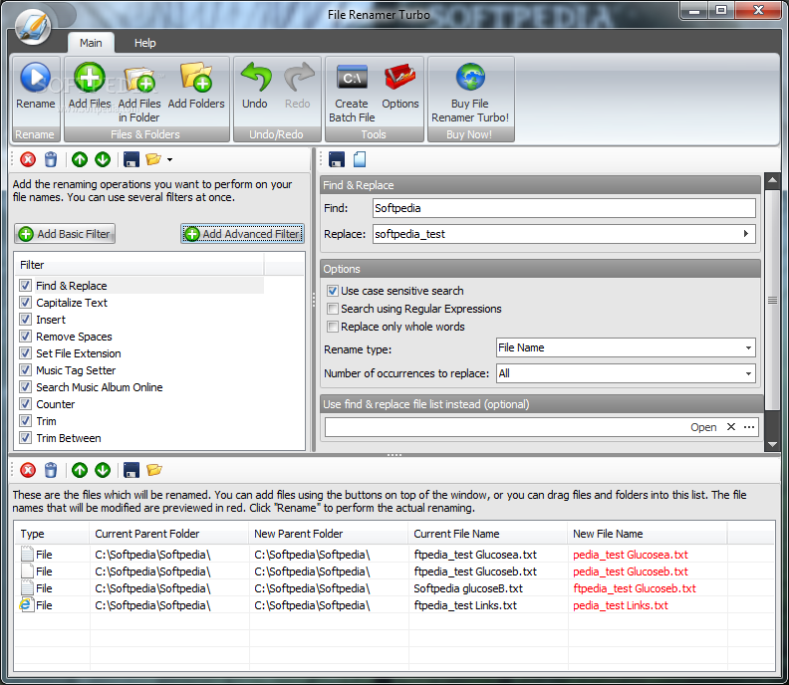789x685 pixels.
Task: Open the Options toolbox icon
Action: 400,77
